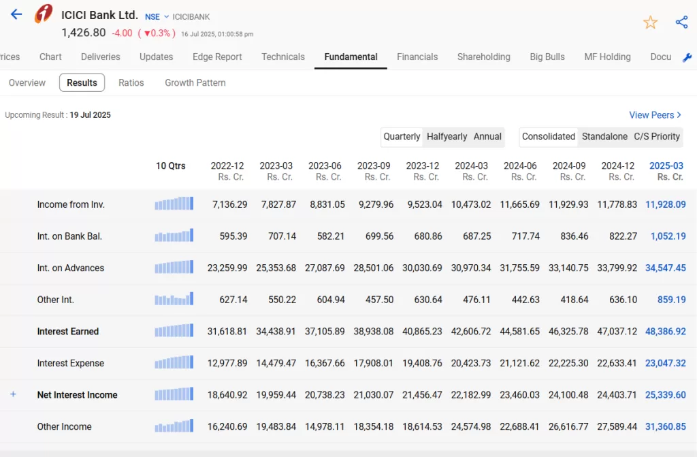Select C/S Priority option
Image resolution: width=697 pixels, height=457 pixels.
point(657,137)
